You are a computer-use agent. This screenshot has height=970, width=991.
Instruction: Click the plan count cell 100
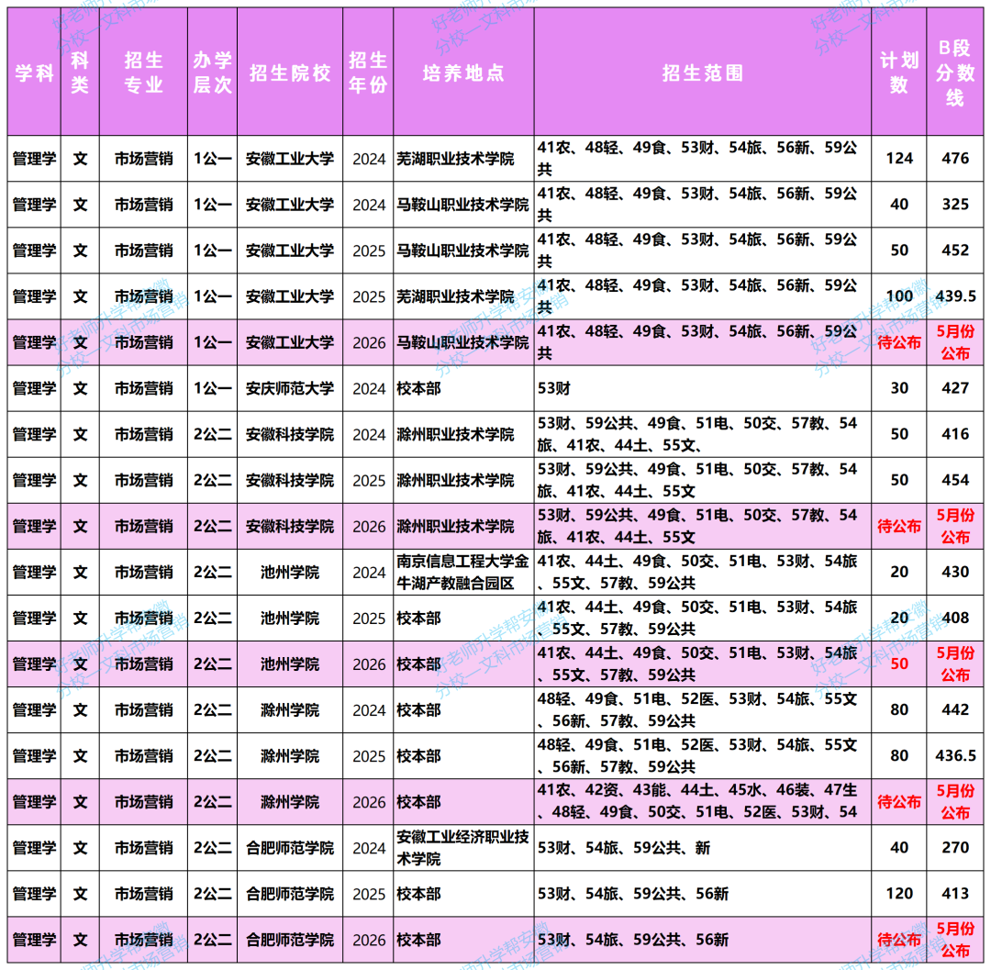pyautogui.click(x=898, y=295)
